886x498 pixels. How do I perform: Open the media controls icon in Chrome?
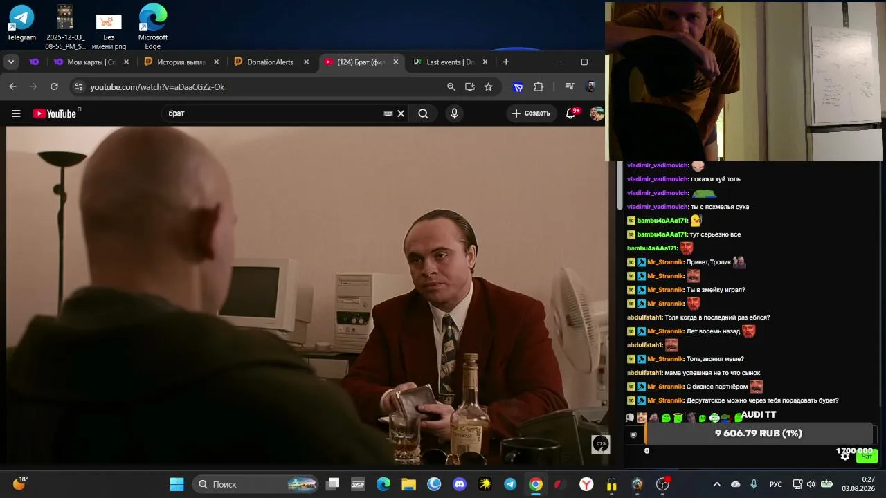(x=569, y=86)
